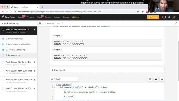Close the Explore - LeetCode tab

coord(37,7)
